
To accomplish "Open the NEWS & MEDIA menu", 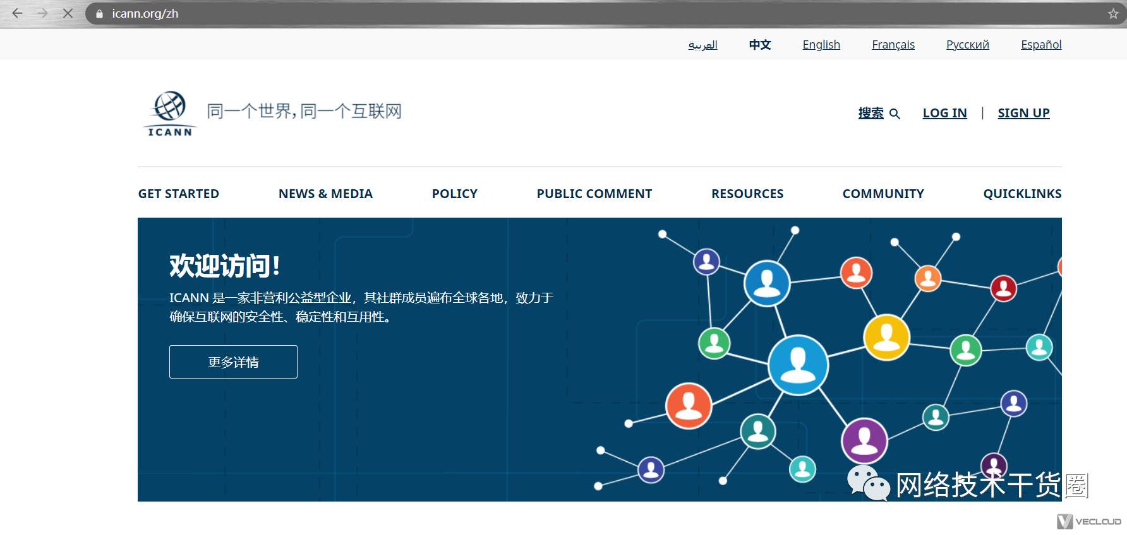I will click(325, 194).
